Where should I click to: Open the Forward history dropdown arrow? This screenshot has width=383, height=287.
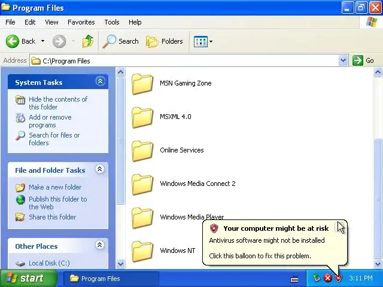[x=73, y=41]
